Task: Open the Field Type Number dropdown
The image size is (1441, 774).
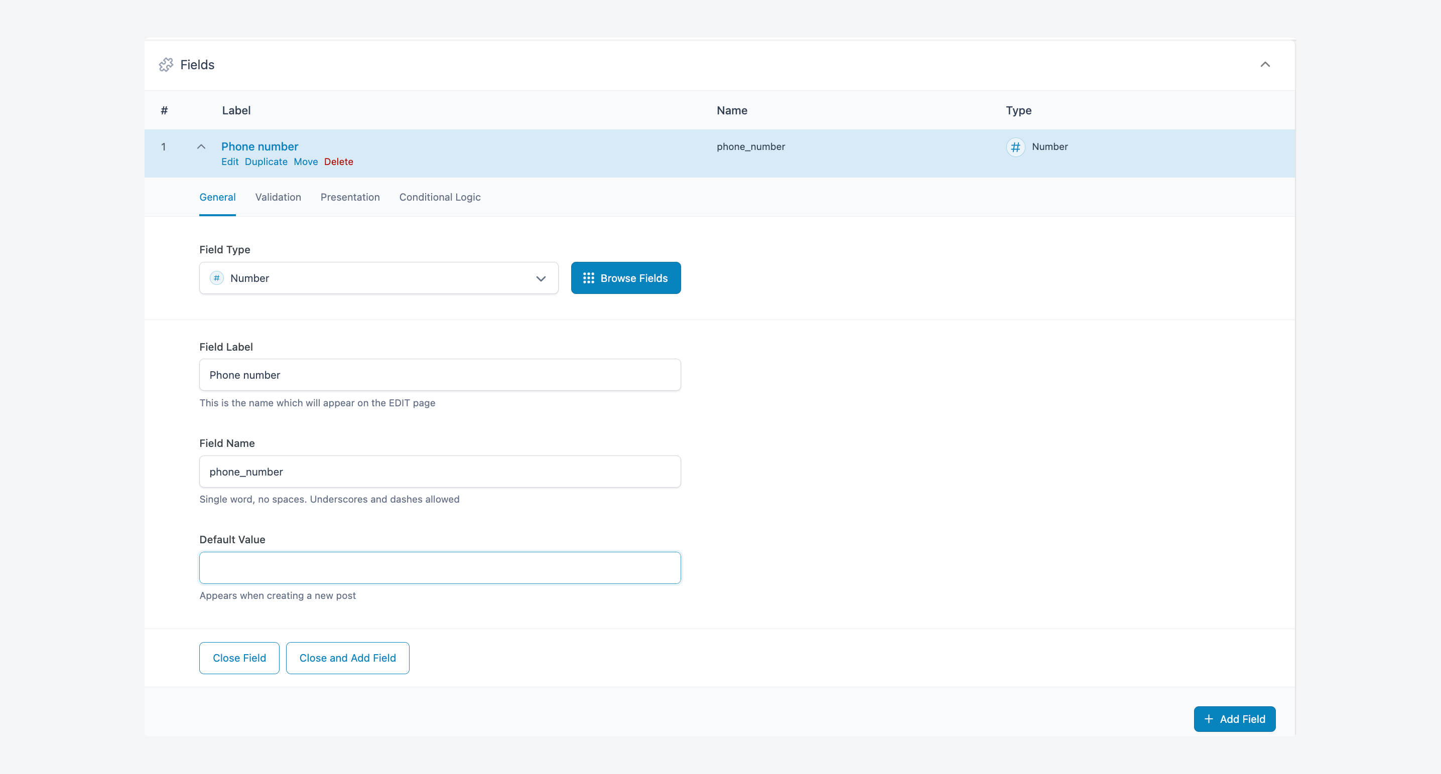Action: tap(379, 278)
